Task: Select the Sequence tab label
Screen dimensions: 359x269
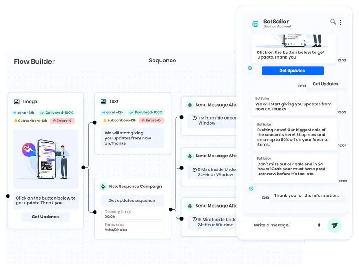Action: pyautogui.click(x=162, y=61)
